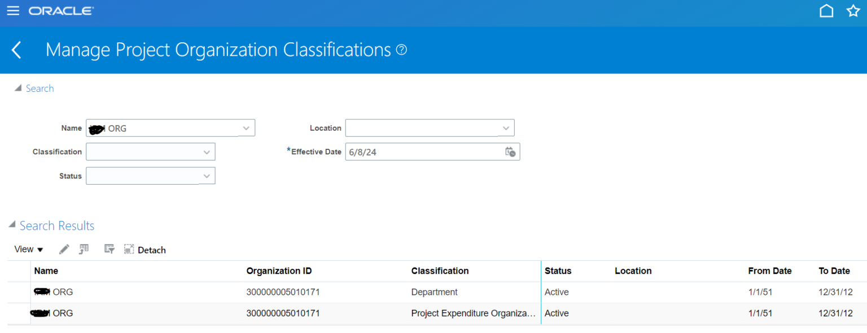Open the Query By Example filter icon

109,248
